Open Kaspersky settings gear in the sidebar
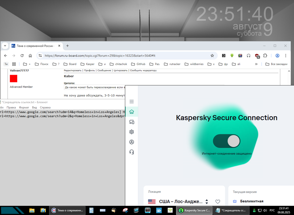The width and height of the screenshot is (294, 215). pos(132,132)
